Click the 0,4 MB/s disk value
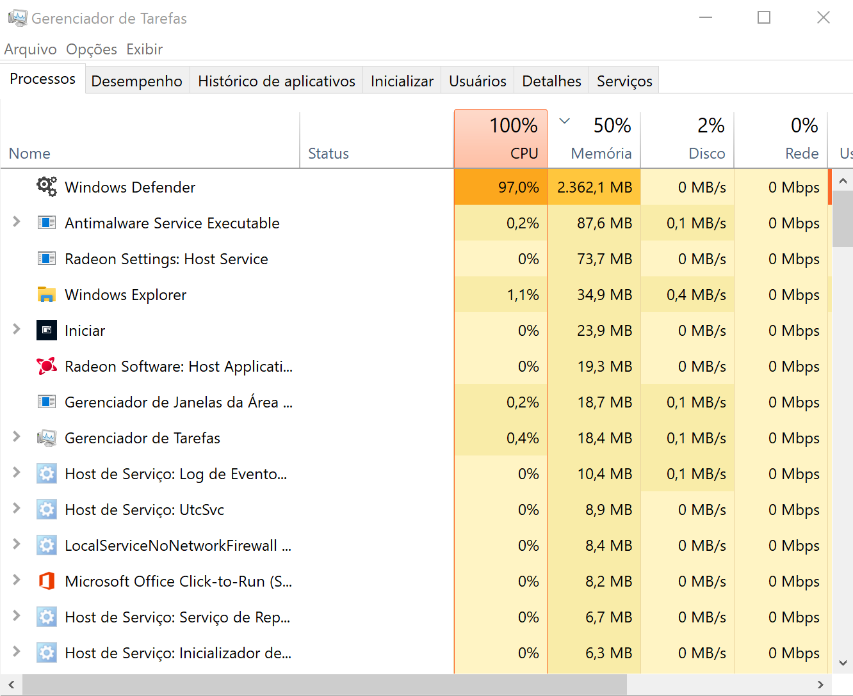 (697, 295)
